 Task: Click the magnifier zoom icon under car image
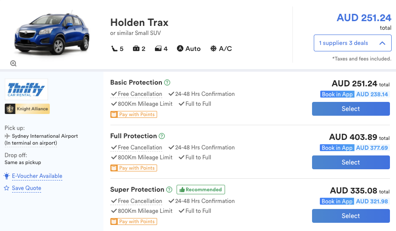(x=13, y=63)
